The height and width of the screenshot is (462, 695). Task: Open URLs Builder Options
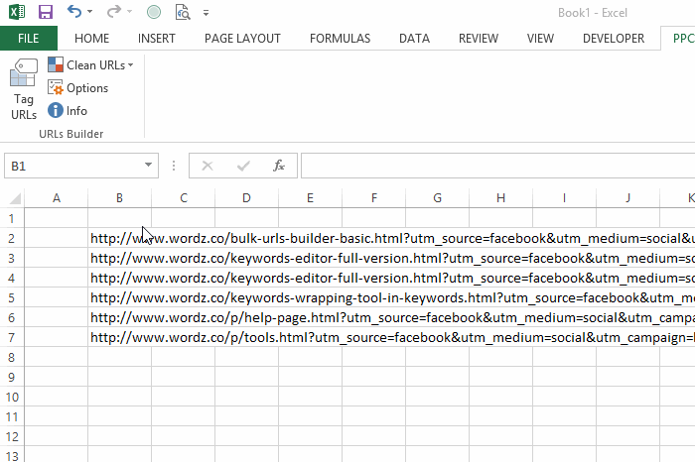78,87
